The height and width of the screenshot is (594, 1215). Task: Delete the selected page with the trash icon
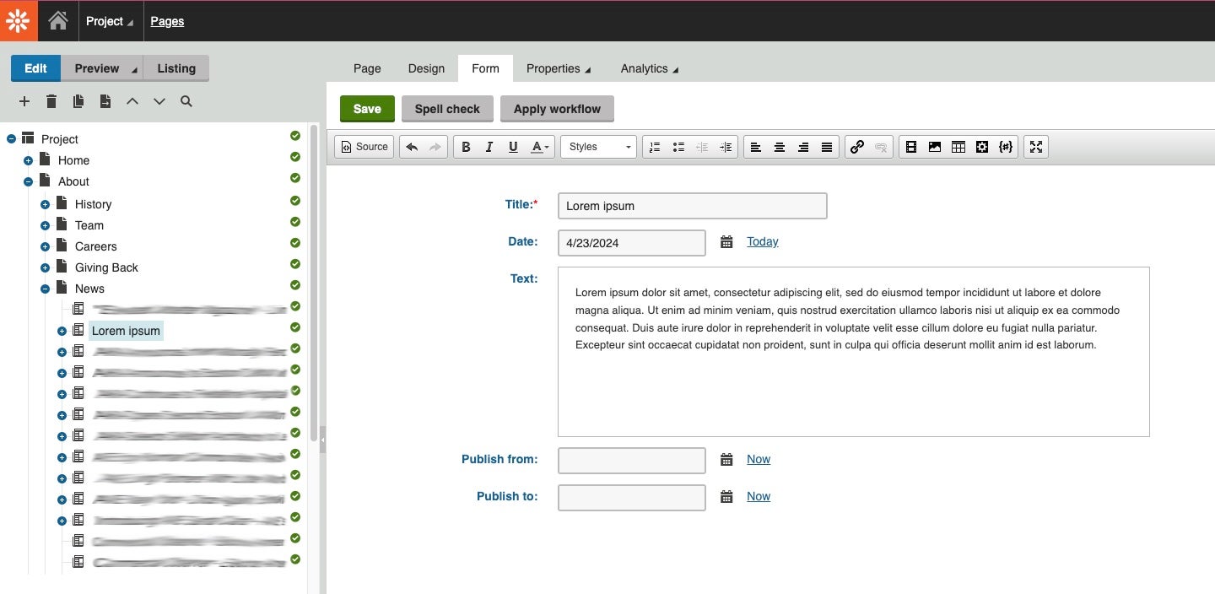51,101
